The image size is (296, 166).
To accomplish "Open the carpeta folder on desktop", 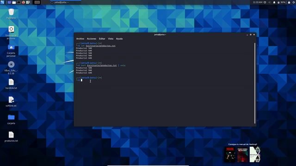I will click(11, 119).
